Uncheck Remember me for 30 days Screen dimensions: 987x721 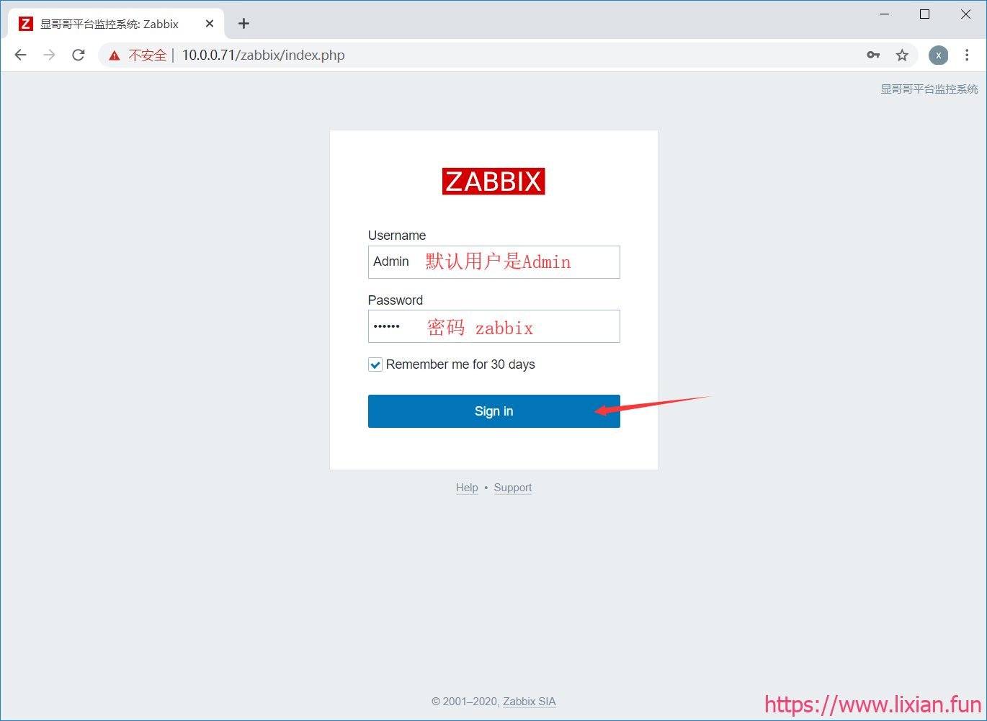click(375, 364)
